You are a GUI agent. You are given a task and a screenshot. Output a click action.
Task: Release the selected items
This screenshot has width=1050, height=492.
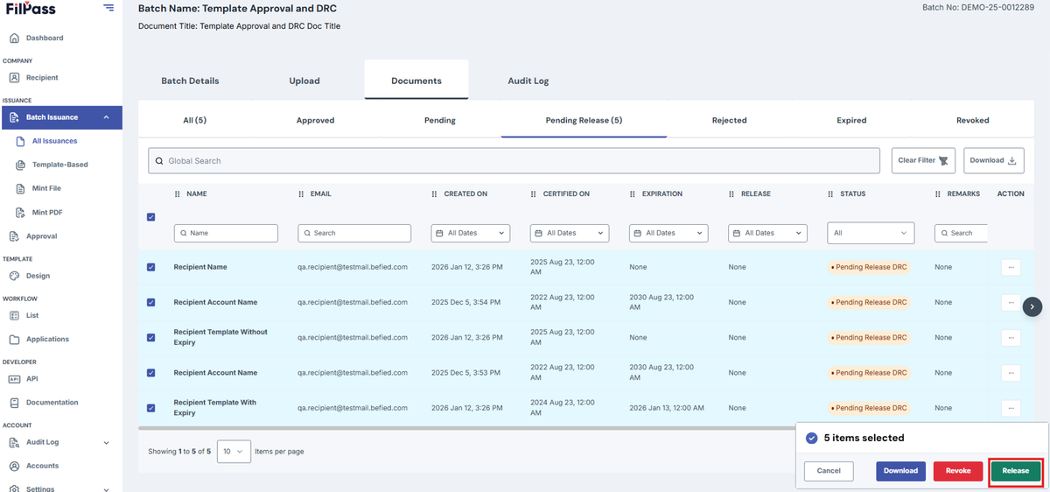pos(1016,471)
